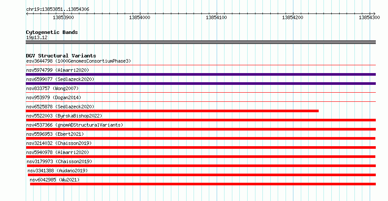388x201 pixels.
Task: Click nsv4537366 (gnomADStructuralVariants) label
Action: [x=75, y=125]
